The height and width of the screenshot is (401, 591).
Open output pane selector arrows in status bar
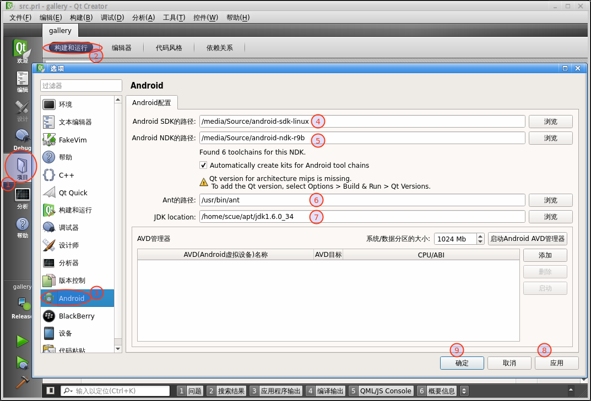464,391
